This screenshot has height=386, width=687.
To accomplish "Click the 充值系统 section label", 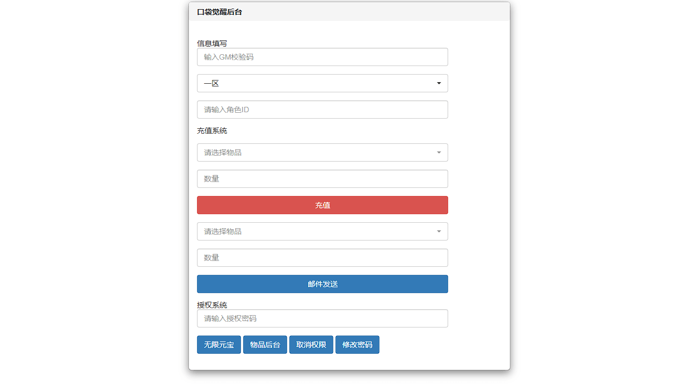I will (x=212, y=130).
